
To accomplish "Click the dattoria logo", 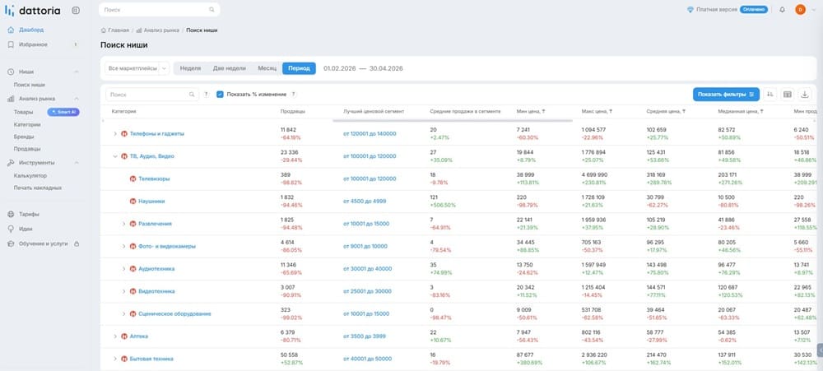I will click(x=32, y=10).
